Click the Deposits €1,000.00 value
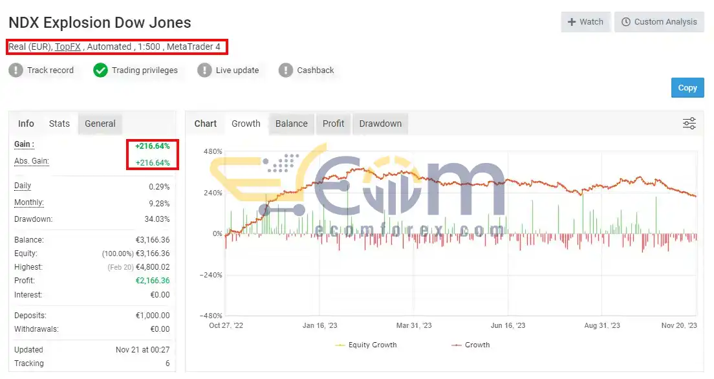Viewport: 714px width, 379px height. click(x=153, y=315)
